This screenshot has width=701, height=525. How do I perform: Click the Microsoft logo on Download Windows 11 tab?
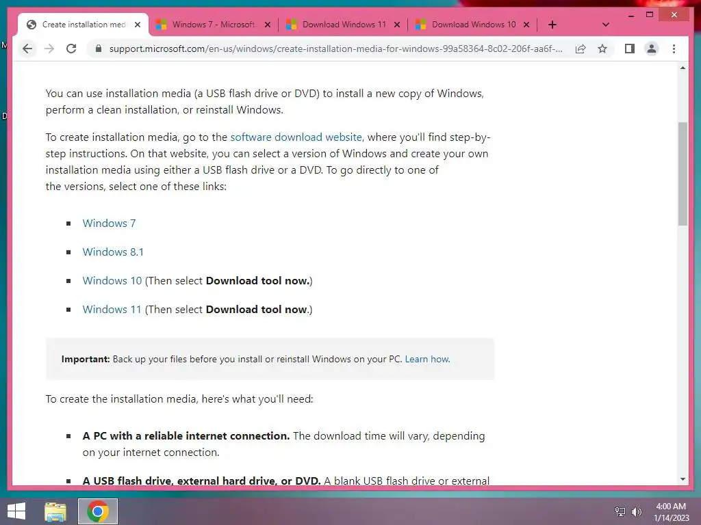291,25
